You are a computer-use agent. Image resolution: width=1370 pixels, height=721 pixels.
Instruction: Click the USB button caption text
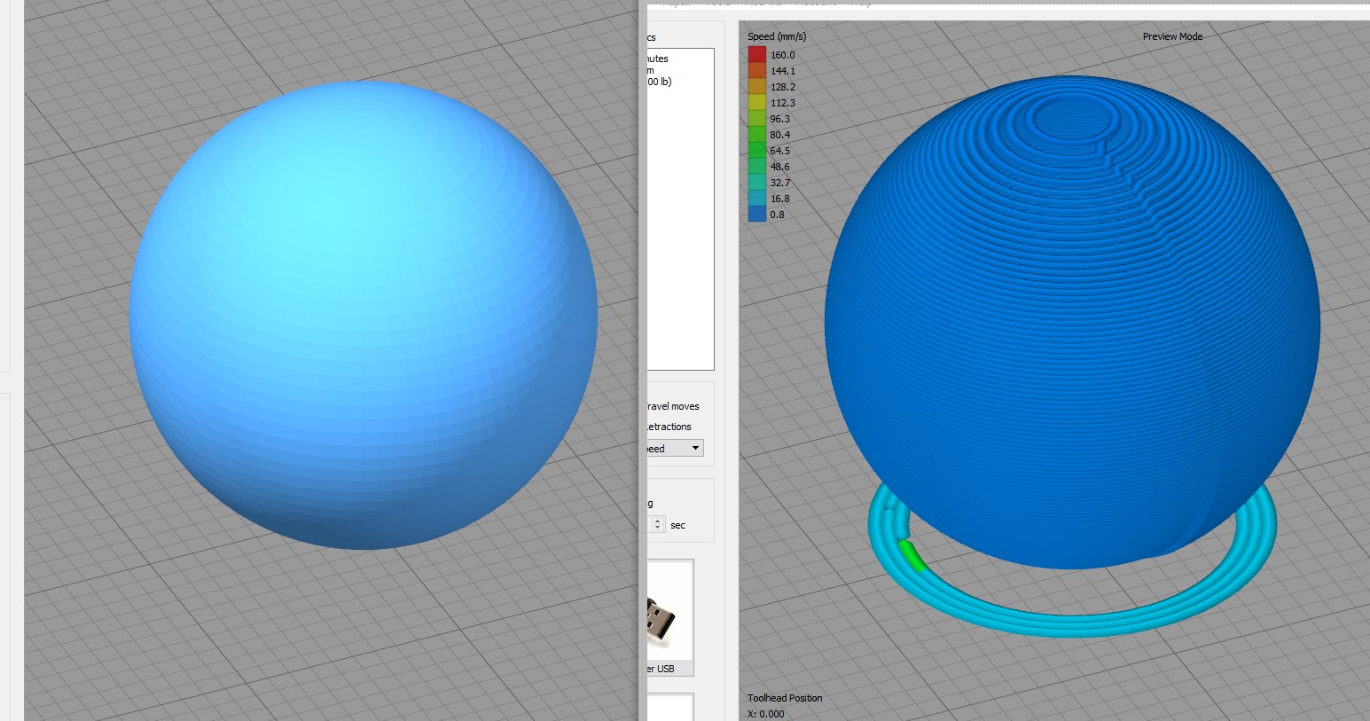click(x=661, y=669)
